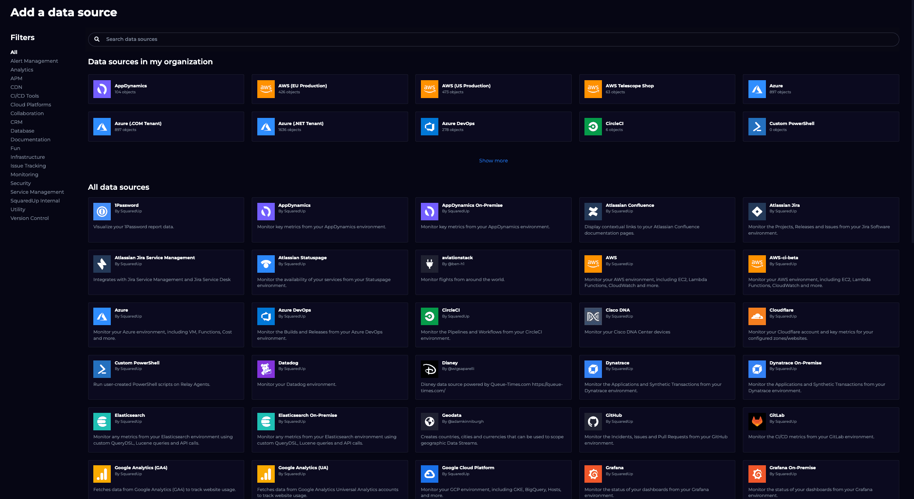
Task: Click 'Monitor your Datadog environment' text
Action: tap(297, 384)
